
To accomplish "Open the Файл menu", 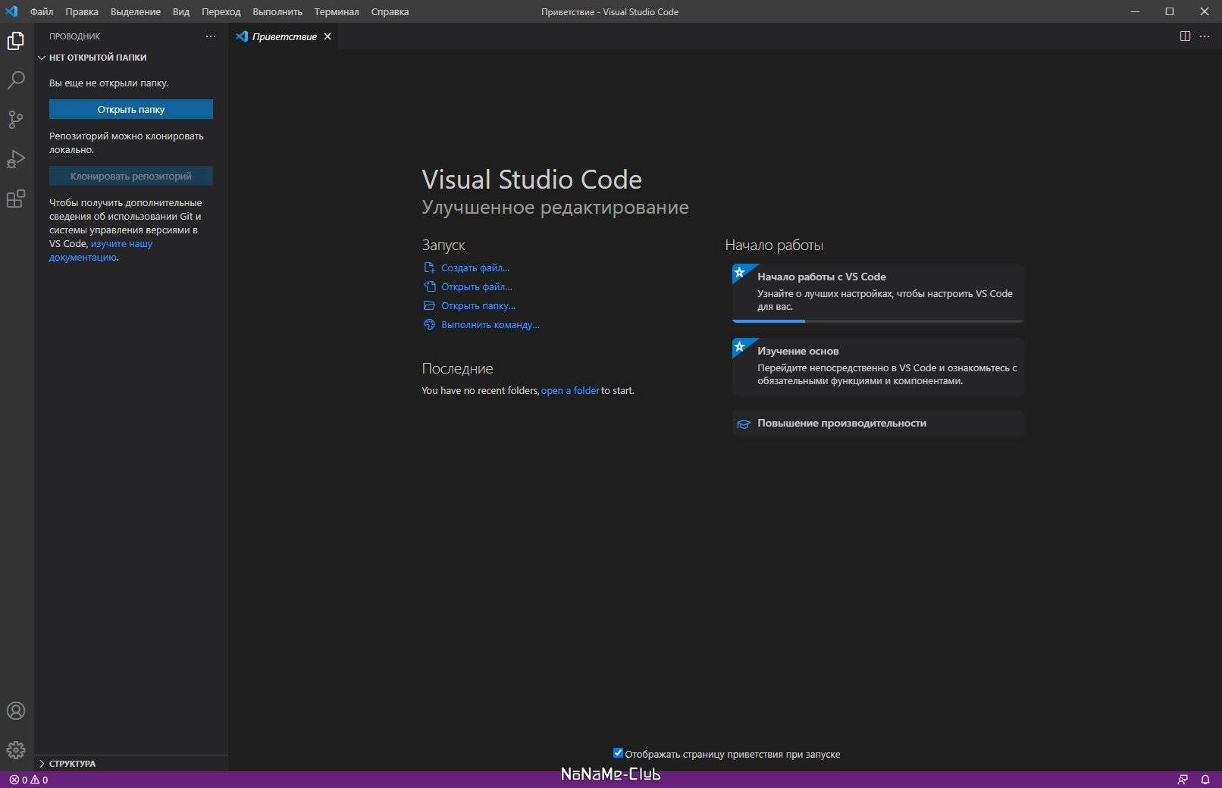I will pyautogui.click(x=42, y=11).
